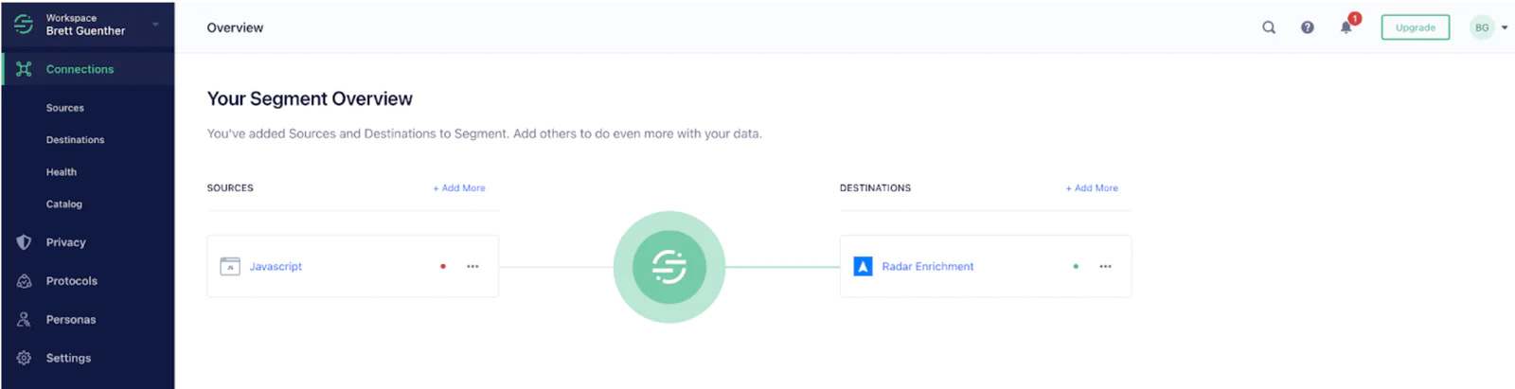1515x389 pixels.
Task: Open the Protocols section
Action: (x=72, y=281)
